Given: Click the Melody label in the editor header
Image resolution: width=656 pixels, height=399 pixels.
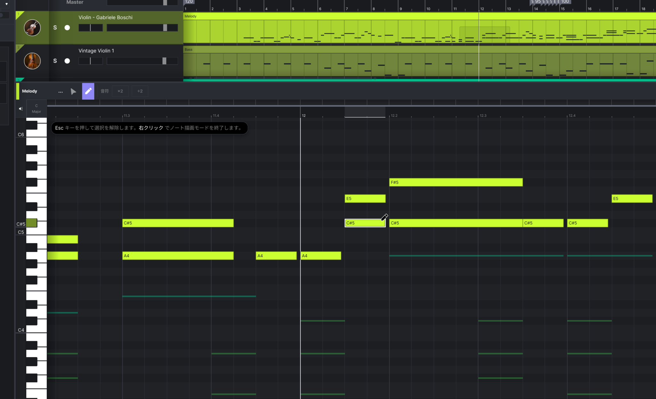Looking at the screenshot, I should click(x=29, y=91).
